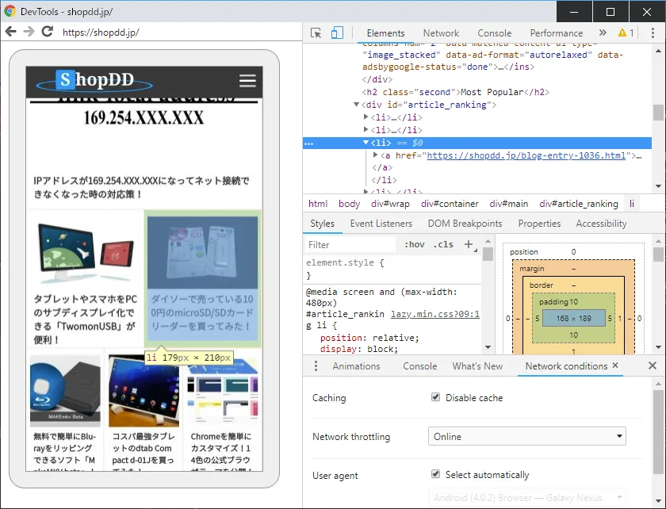Screen dimensions: 666x509
Task: Add a new style rule with the plus icon
Action: point(468,244)
